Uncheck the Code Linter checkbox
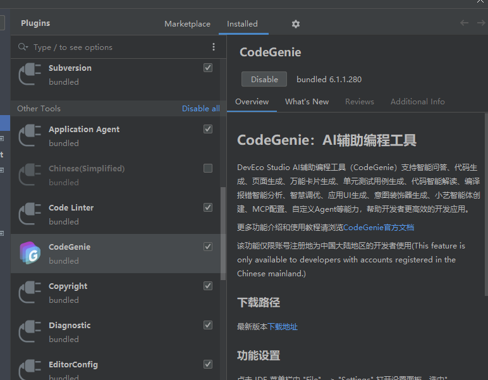This screenshot has height=380, width=488. pos(208,207)
